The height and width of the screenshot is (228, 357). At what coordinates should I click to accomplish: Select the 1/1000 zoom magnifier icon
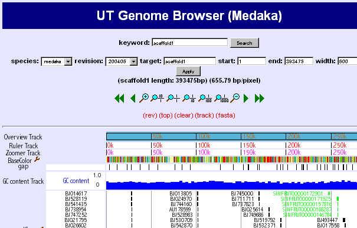[x=221, y=98]
